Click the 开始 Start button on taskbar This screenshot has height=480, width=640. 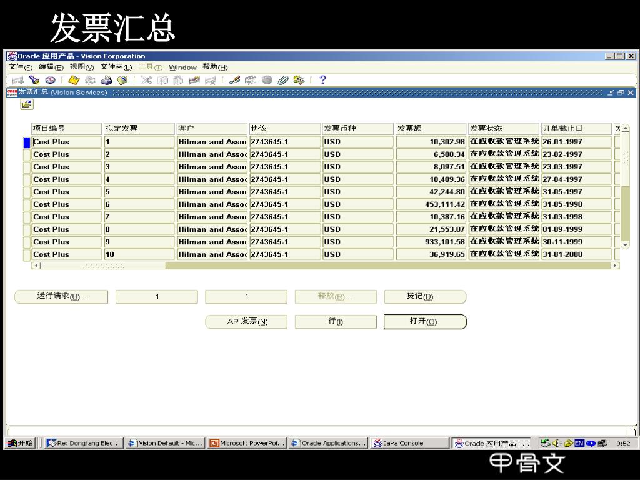[21, 443]
